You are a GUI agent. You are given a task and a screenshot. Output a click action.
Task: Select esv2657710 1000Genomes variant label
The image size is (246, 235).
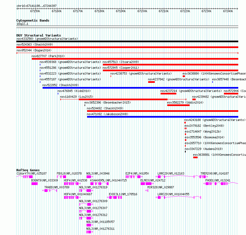tap(215, 143)
